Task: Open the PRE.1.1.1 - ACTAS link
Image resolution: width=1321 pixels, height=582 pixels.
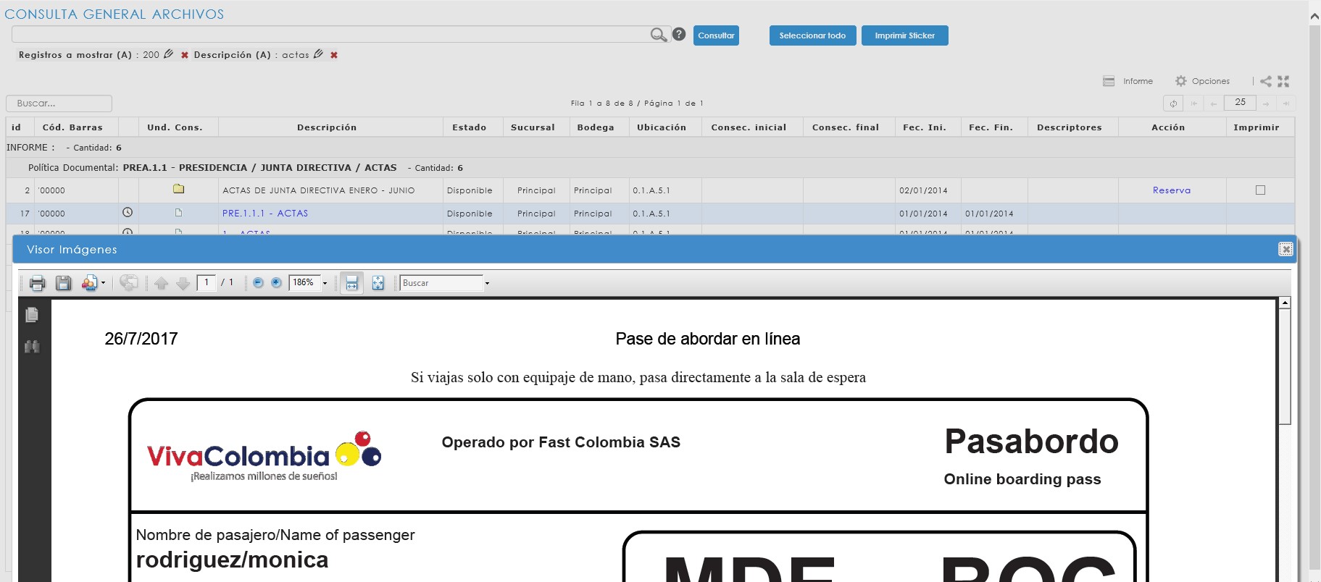Action: [265, 214]
